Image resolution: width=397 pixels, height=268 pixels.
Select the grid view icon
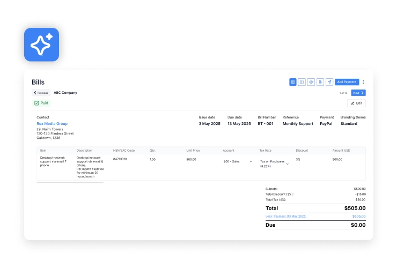coord(293,82)
